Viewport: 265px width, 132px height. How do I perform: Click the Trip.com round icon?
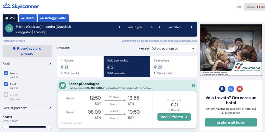[231, 89]
